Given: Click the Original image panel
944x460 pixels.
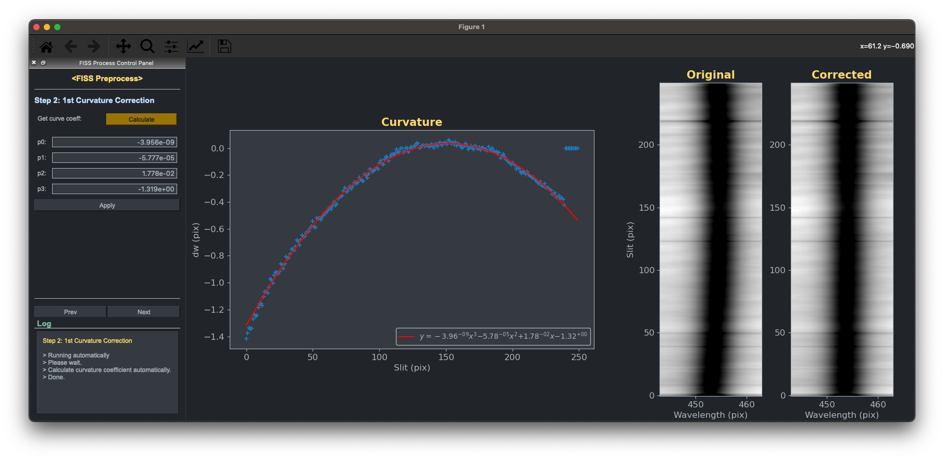Looking at the screenshot, I should click(x=711, y=239).
